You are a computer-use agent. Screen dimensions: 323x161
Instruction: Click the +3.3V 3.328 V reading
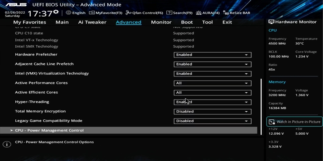coord(275,147)
